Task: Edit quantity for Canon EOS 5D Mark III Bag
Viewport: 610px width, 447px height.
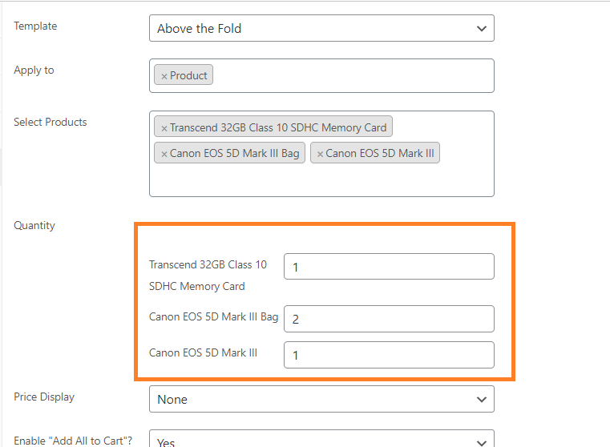Action: tap(389, 319)
